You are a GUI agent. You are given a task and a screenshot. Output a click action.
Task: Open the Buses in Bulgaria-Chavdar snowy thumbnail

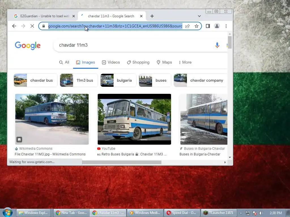click(204, 119)
